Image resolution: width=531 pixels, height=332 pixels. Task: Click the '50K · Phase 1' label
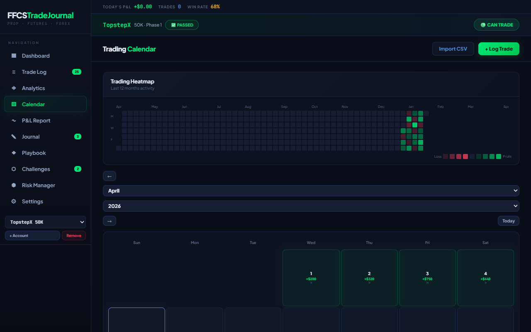pos(148,25)
